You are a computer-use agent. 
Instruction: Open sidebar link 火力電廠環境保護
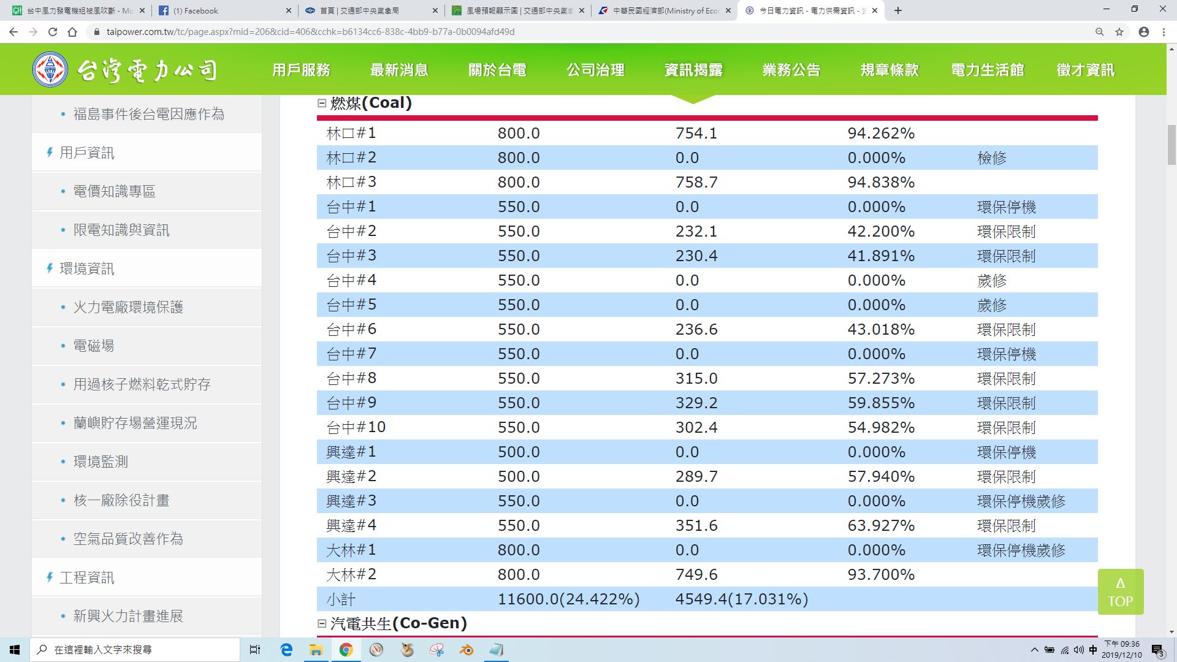coord(128,307)
